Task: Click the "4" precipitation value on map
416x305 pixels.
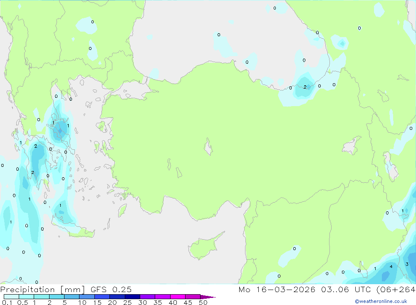Action: click(391, 266)
